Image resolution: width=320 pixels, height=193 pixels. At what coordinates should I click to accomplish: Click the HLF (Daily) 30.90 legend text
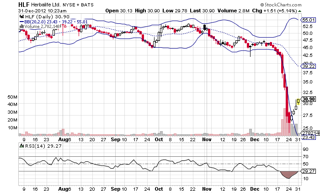(47, 17)
